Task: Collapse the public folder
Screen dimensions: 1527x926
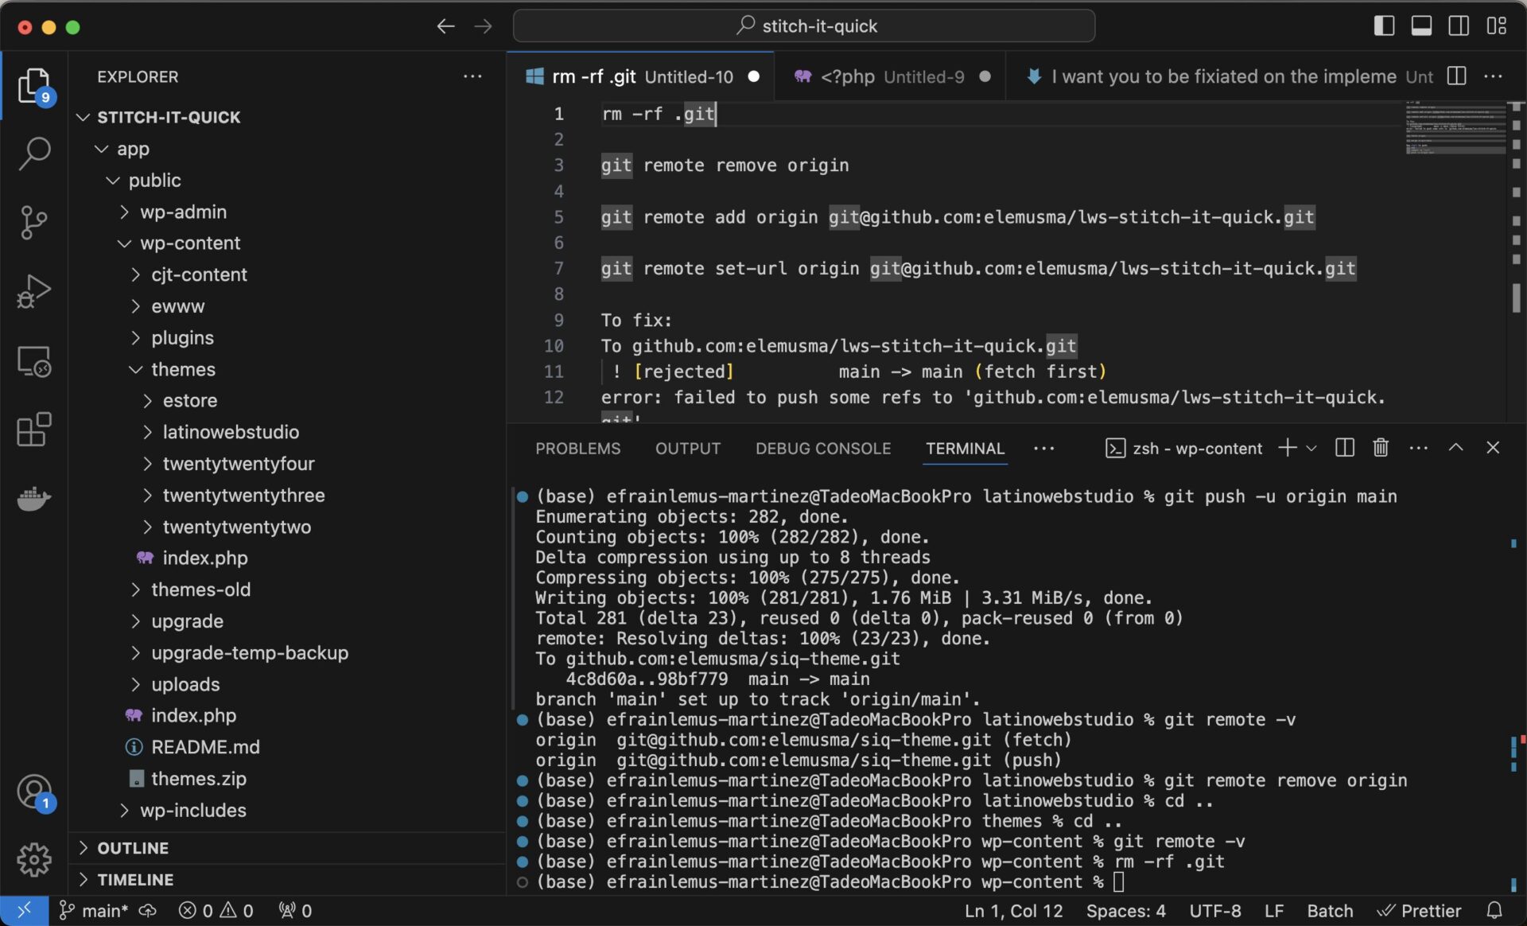Action: (x=286, y=181)
